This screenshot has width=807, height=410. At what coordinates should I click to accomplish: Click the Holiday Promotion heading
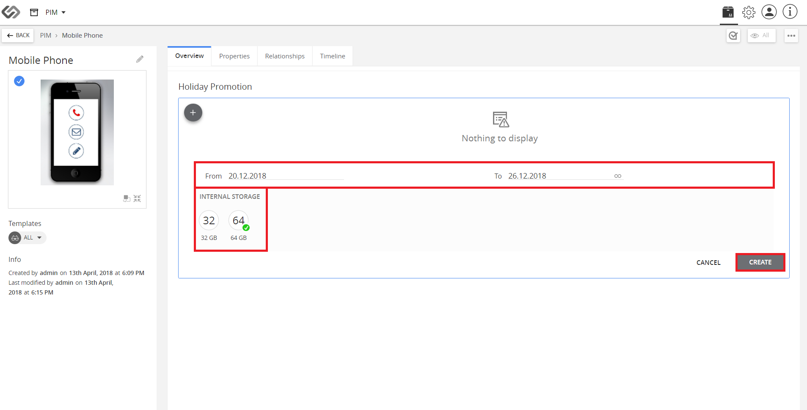tap(215, 87)
